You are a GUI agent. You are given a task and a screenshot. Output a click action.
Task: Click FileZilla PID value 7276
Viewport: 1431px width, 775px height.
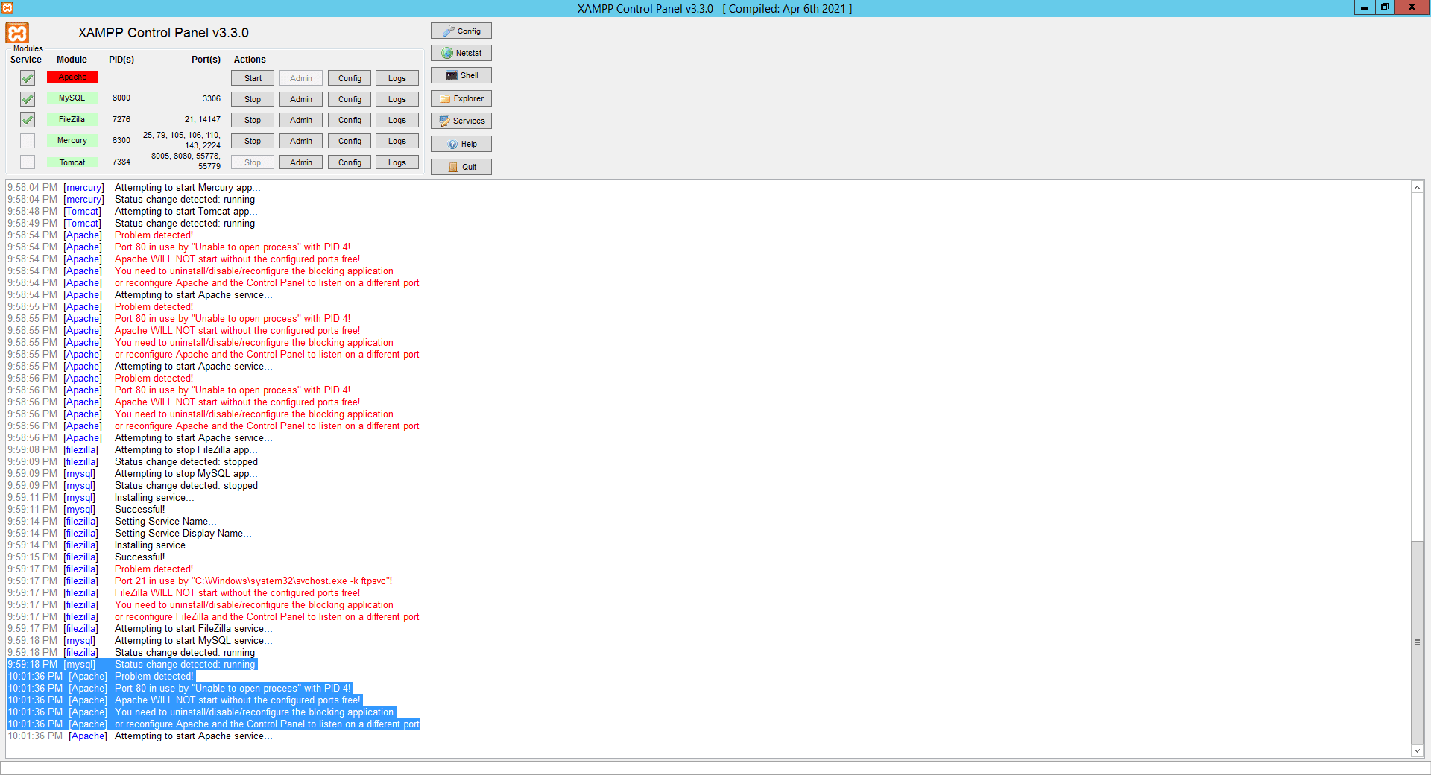[x=121, y=119]
